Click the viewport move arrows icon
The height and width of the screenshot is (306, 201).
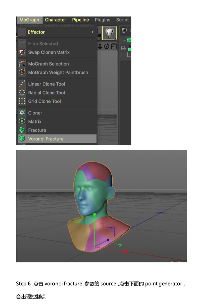pyautogui.click(x=100, y=46)
